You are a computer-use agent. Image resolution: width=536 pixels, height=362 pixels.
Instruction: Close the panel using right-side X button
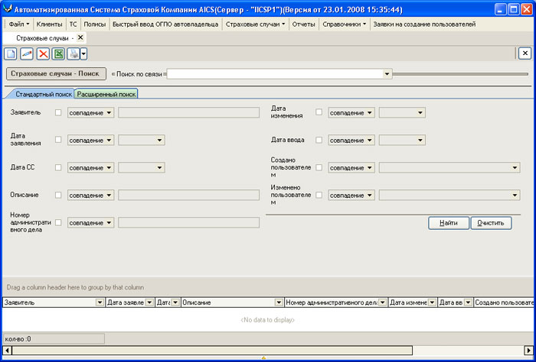coord(524,53)
